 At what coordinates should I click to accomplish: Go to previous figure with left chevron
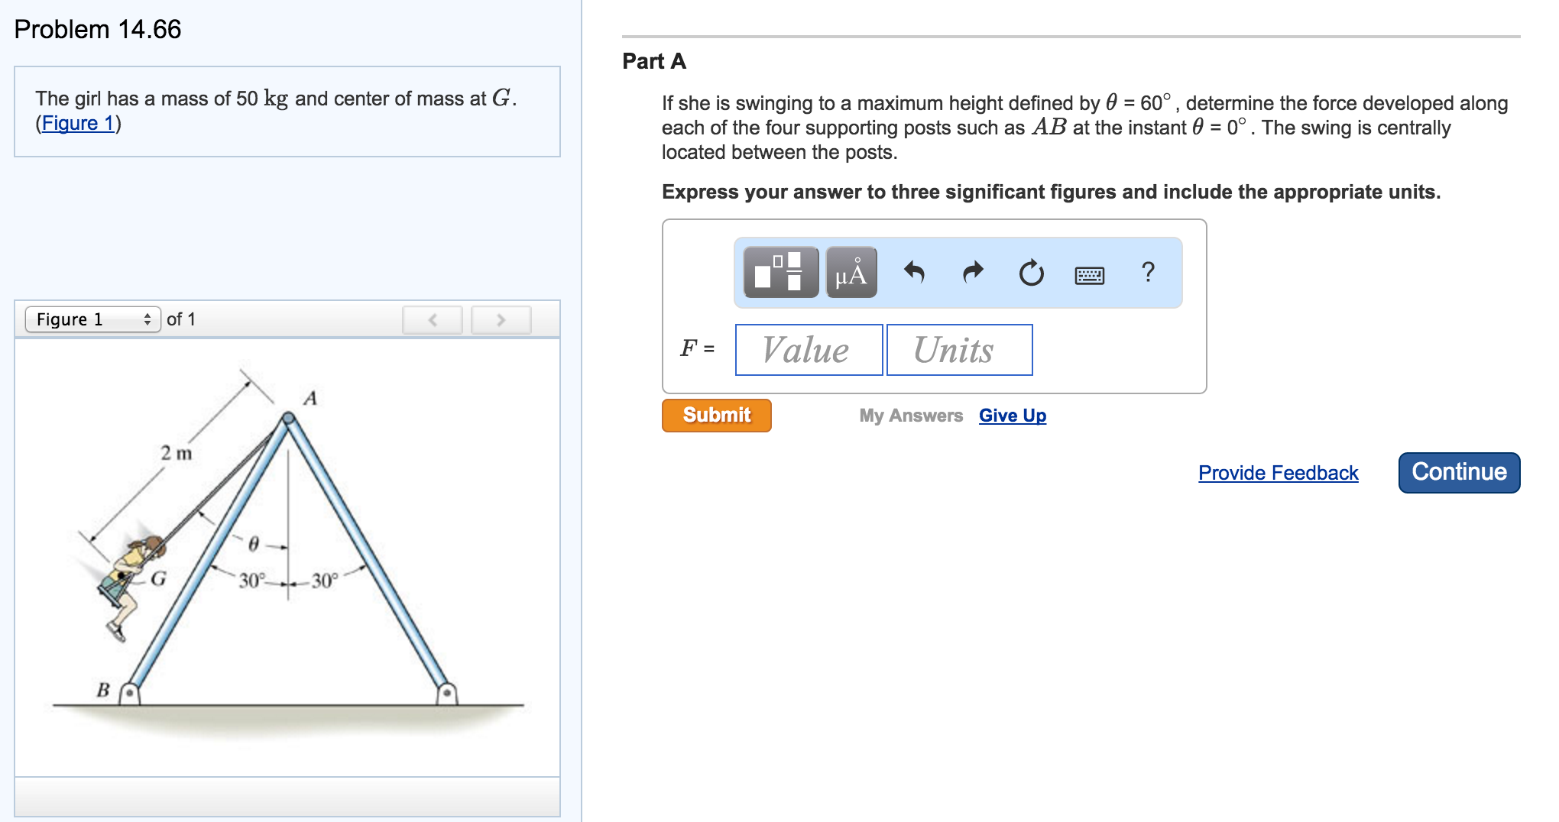(433, 320)
